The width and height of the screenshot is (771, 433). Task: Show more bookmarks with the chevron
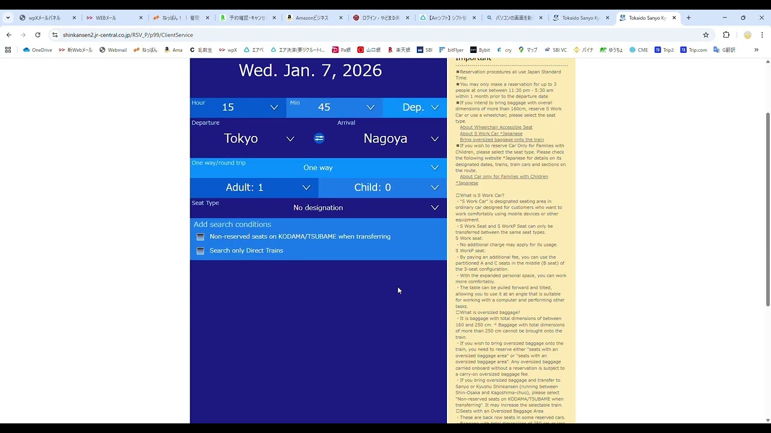756,50
